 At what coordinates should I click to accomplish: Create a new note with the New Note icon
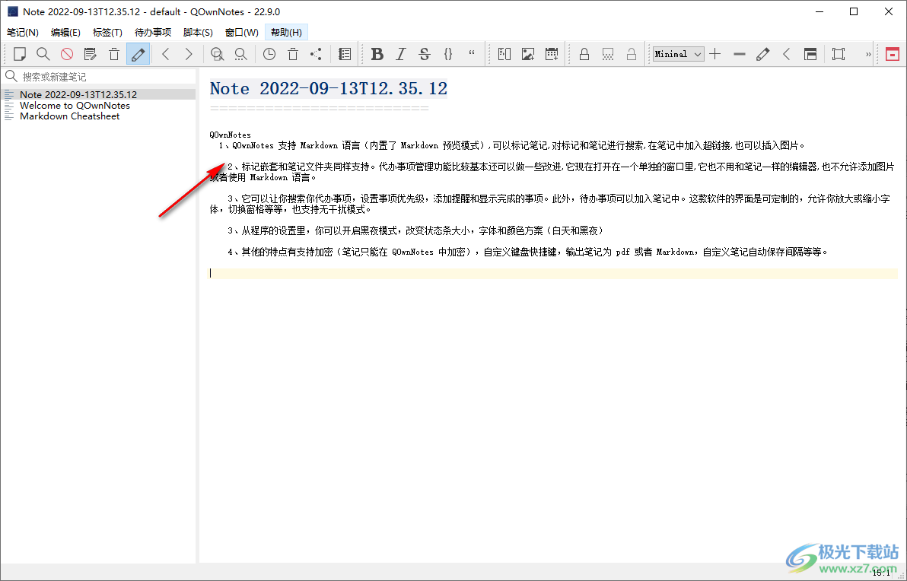click(20, 54)
